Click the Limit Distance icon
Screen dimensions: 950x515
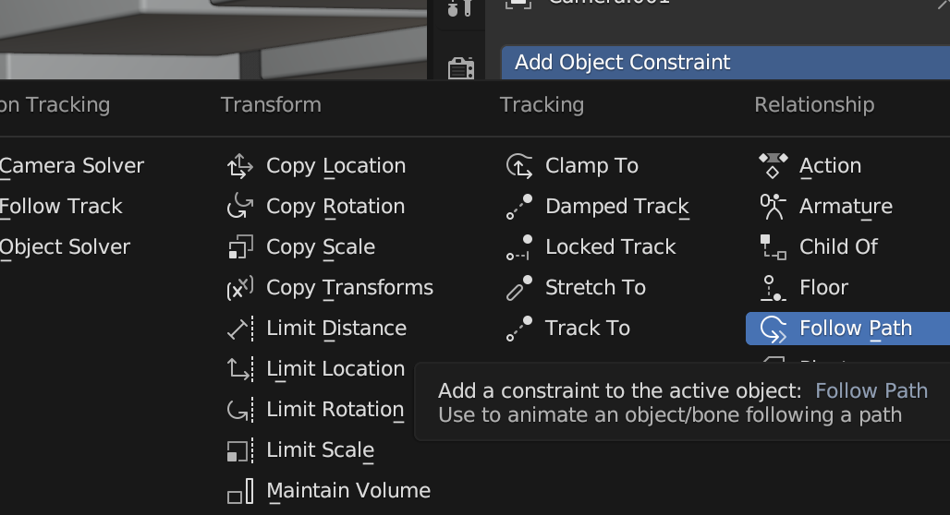click(x=240, y=329)
